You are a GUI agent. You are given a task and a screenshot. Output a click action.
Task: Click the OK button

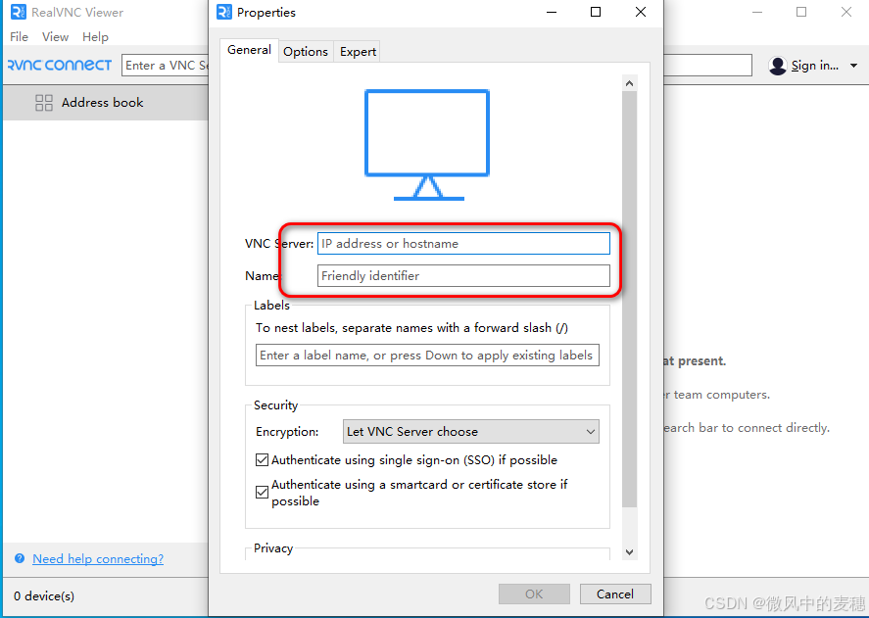click(x=534, y=594)
